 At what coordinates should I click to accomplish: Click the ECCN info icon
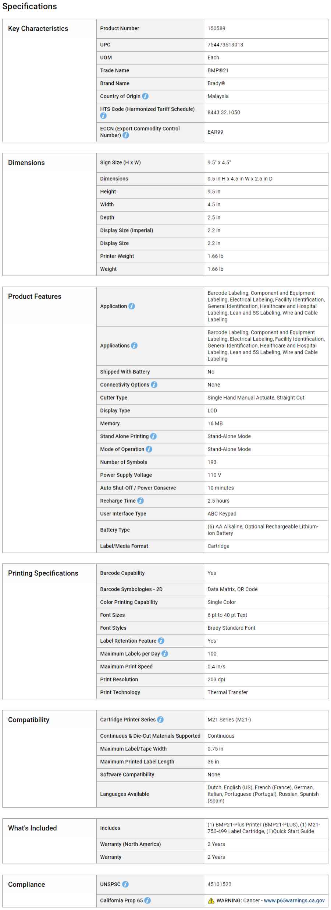pos(126,135)
